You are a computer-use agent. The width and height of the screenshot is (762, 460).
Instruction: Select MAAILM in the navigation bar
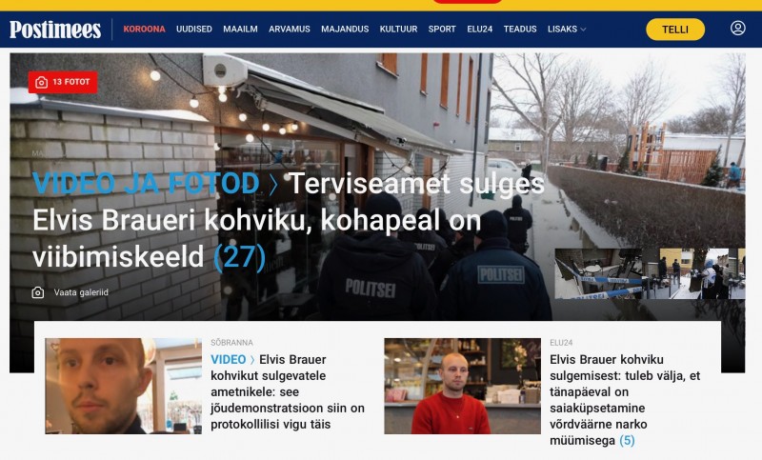click(240, 30)
